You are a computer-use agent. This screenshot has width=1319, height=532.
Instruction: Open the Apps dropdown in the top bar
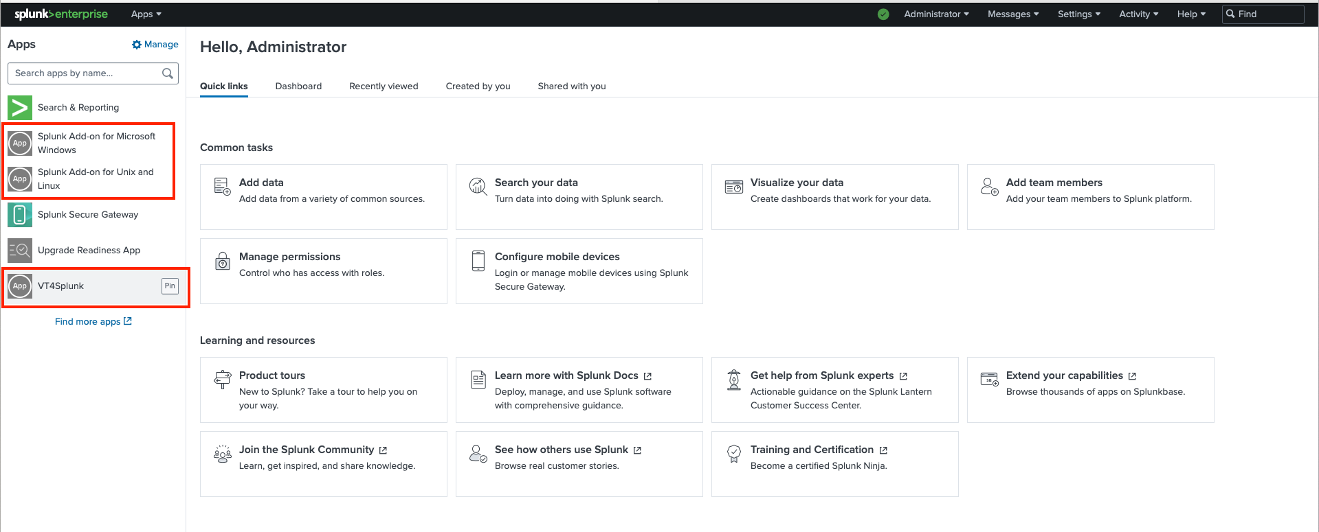pos(146,14)
